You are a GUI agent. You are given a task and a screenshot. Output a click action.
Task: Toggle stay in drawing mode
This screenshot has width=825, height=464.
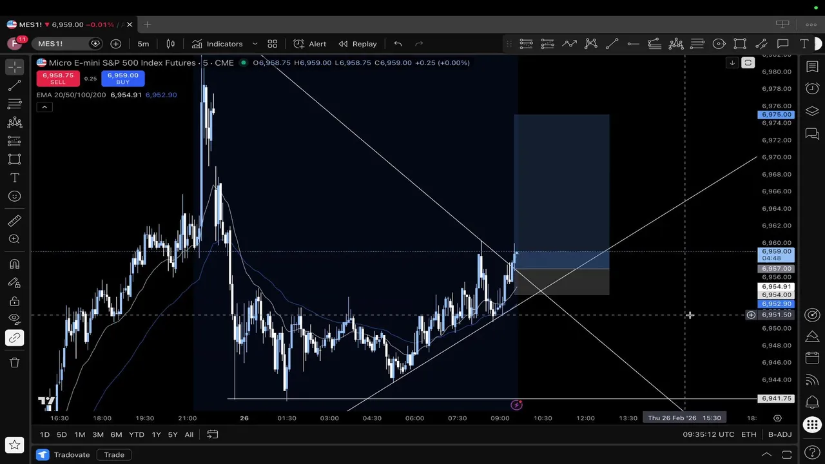point(14,282)
